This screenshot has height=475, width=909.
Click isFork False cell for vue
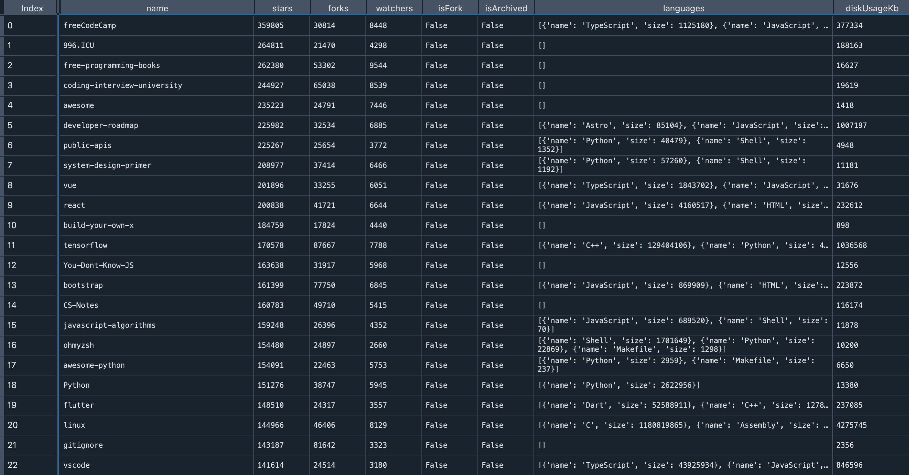(x=436, y=185)
